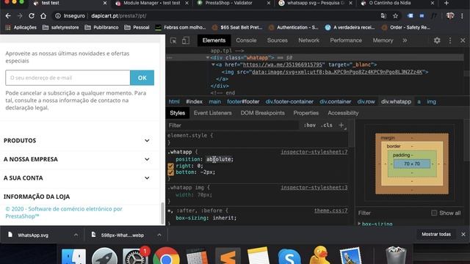
Task: Open the Pessoal bookmarks folder
Action: [137, 28]
